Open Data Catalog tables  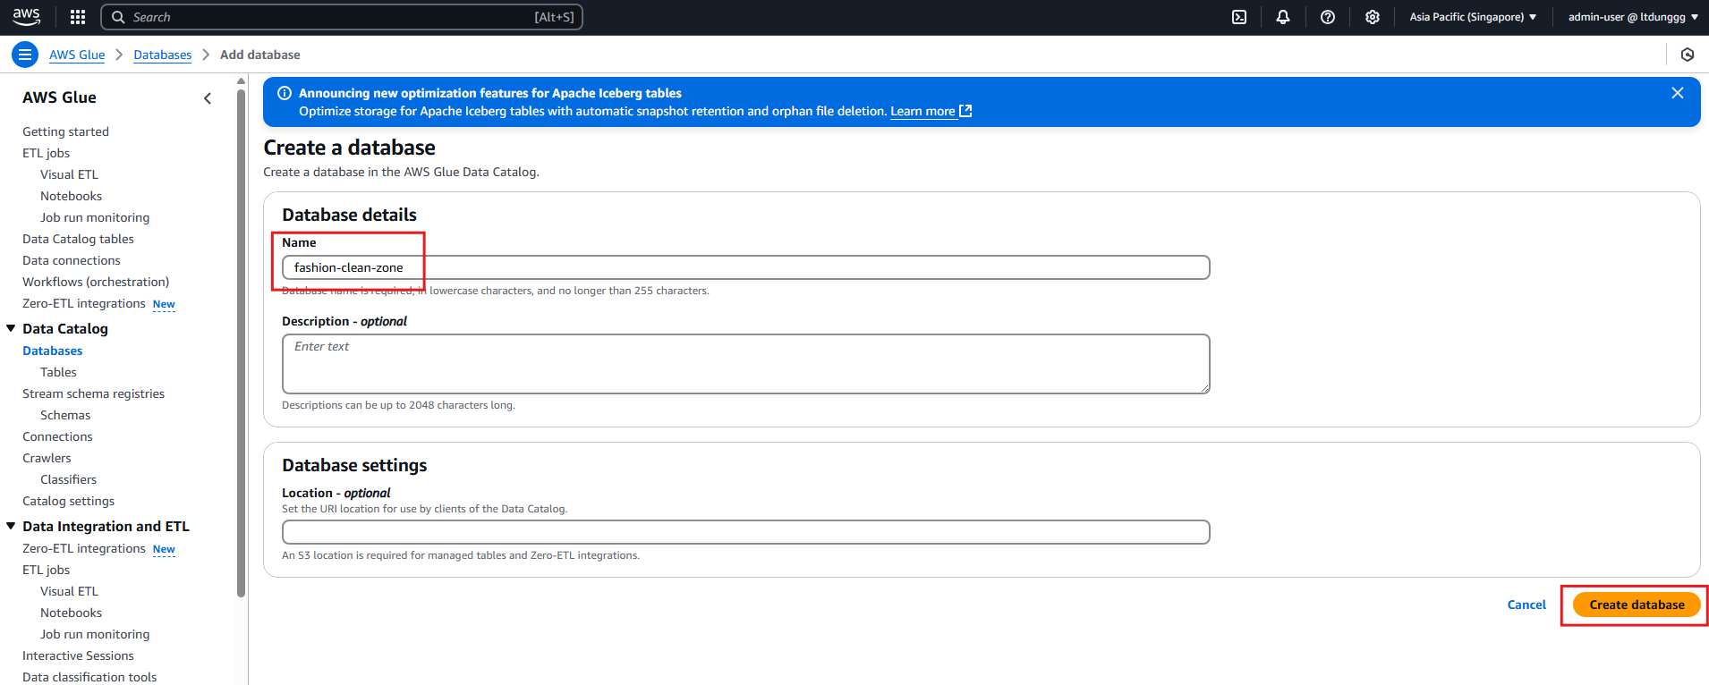pos(78,239)
